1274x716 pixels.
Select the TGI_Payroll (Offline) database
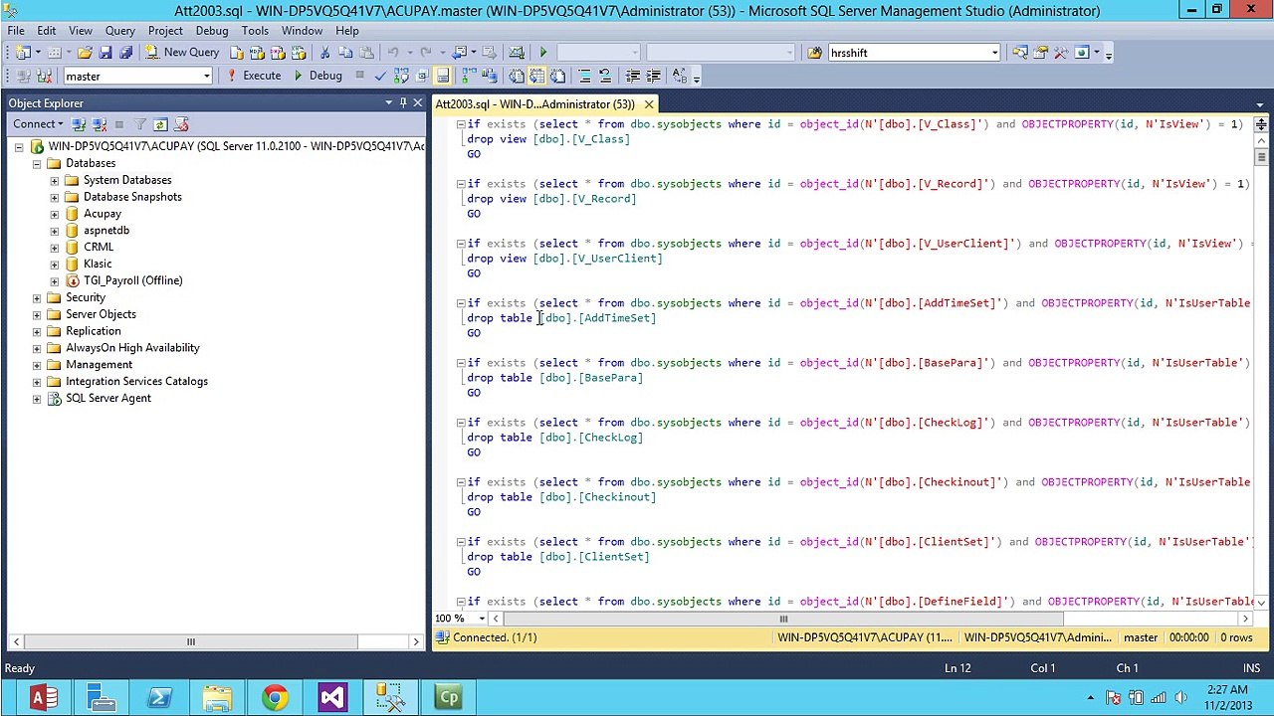(132, 280)
